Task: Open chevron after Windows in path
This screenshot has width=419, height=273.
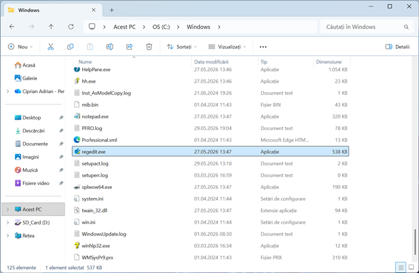Action: 219,27
